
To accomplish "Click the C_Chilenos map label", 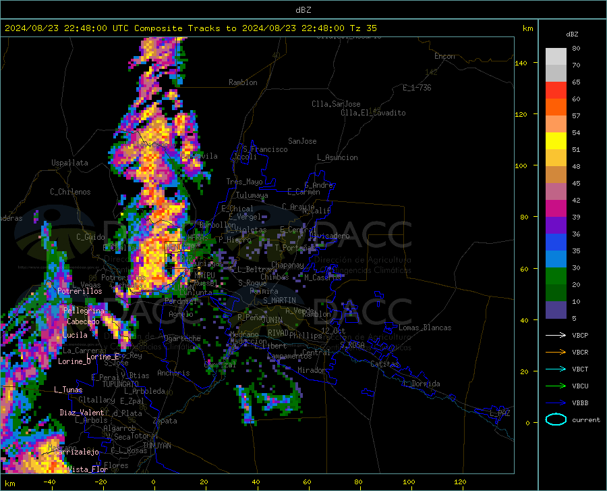I will click(x=70, y=192).
